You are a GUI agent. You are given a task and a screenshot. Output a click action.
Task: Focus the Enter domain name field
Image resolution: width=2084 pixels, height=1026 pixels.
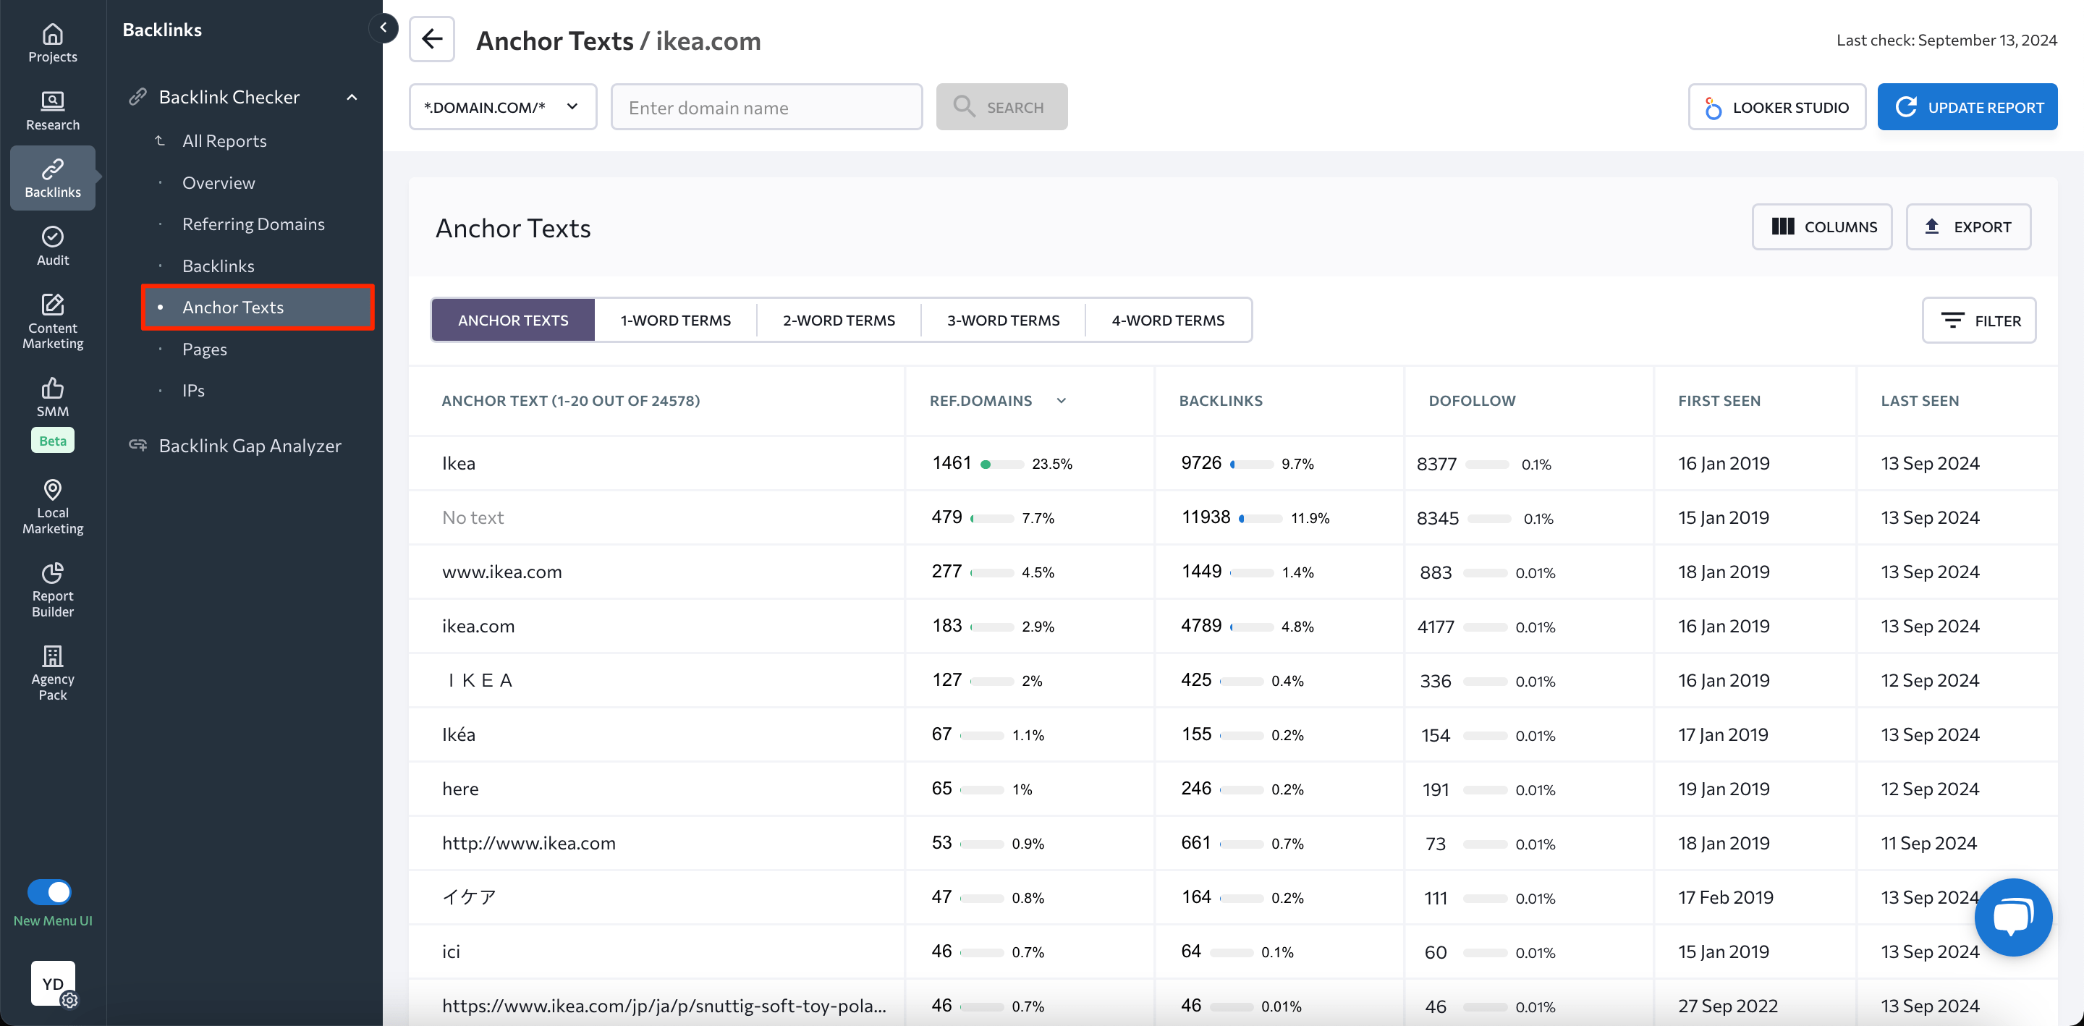pyautogui.click(x=766, y=107)
